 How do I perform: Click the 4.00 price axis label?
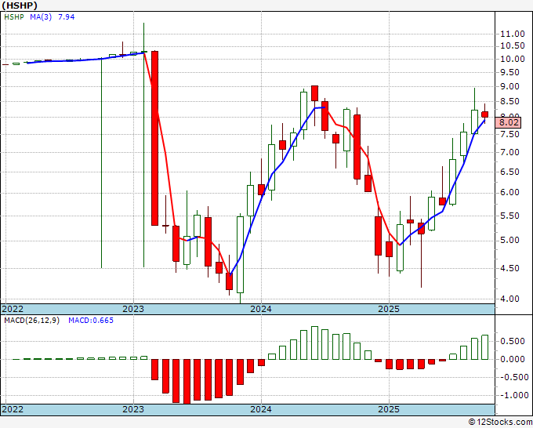pyautogui.click(x=509, y=299)
